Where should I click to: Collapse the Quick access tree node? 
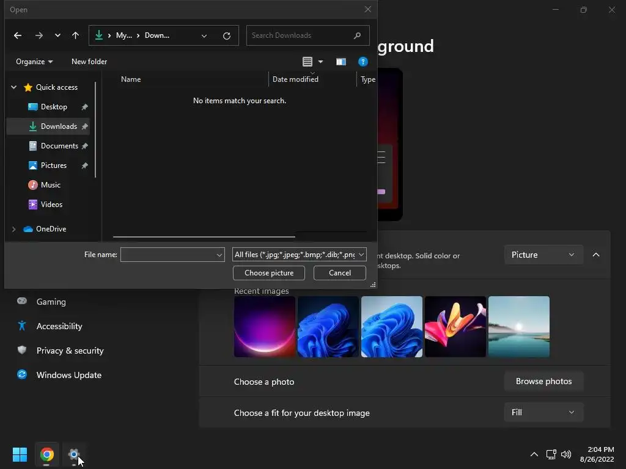[13, 87]
